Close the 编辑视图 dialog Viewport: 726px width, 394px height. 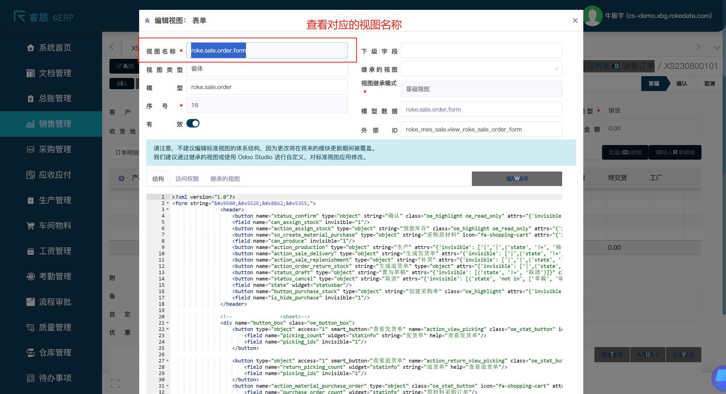[x=575, y=21]
